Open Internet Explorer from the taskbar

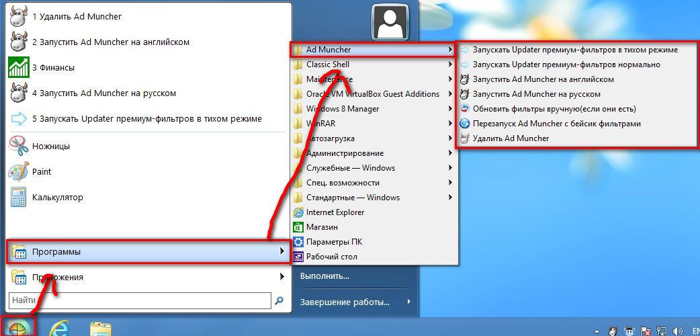59,327
